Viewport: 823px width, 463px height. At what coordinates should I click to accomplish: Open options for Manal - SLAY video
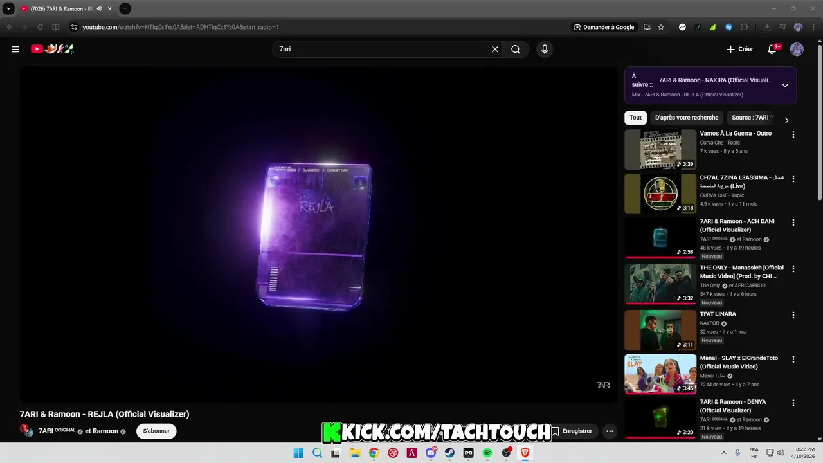tap(793, 359)
